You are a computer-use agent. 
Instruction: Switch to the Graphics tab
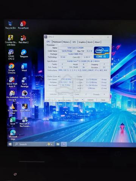pos(82,42)
